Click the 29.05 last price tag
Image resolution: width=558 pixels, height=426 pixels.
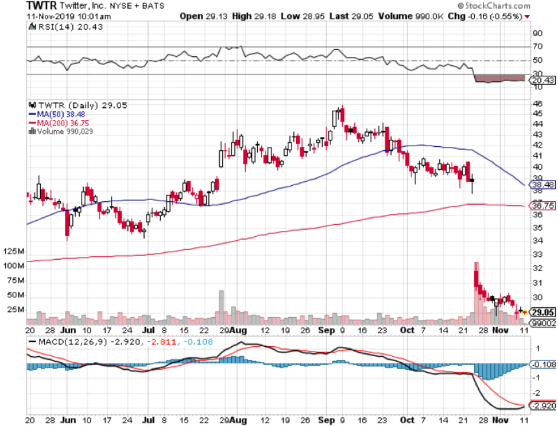pyautogui.click(x=542, y=312)
